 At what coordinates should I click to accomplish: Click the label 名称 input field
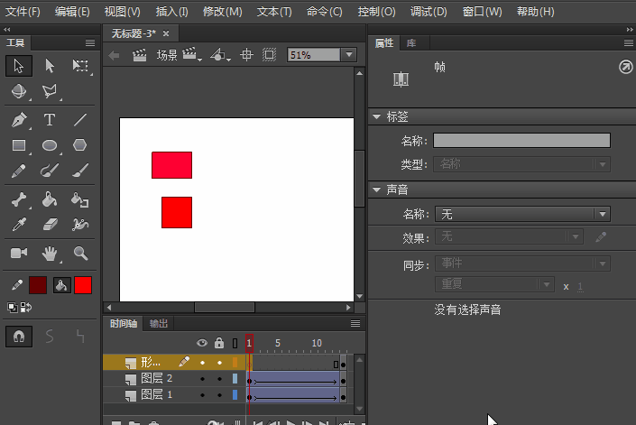point(521,141)
